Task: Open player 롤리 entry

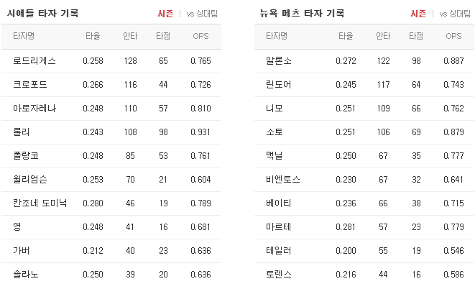Action: coord(22,132)
